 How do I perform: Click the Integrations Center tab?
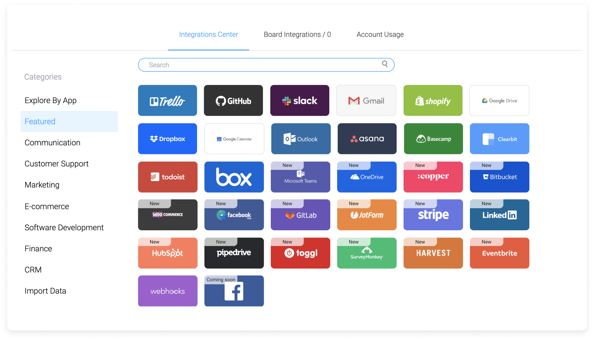[x=209, y=34]
